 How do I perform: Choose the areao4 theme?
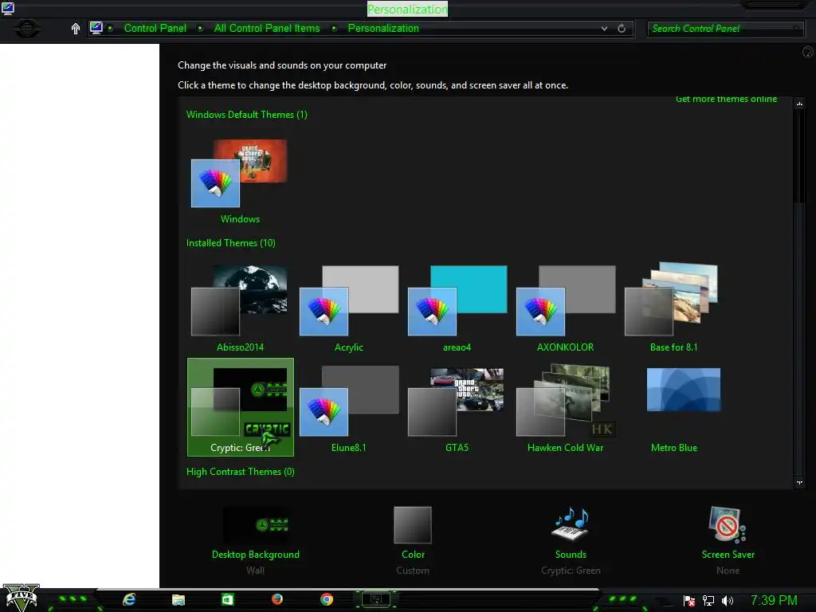coord(457,308)
